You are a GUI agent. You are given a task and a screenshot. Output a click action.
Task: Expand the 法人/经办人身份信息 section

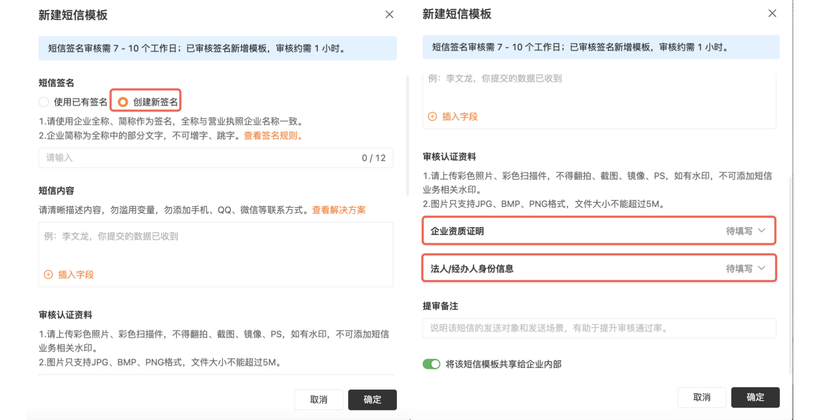pyautogui.click(x=599, y=268)
